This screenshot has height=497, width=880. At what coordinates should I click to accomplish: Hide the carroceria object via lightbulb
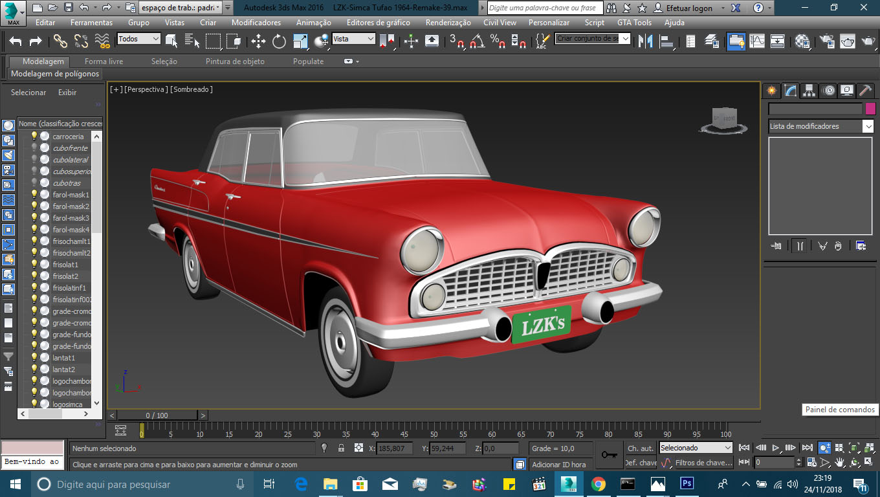pos(34,137)
